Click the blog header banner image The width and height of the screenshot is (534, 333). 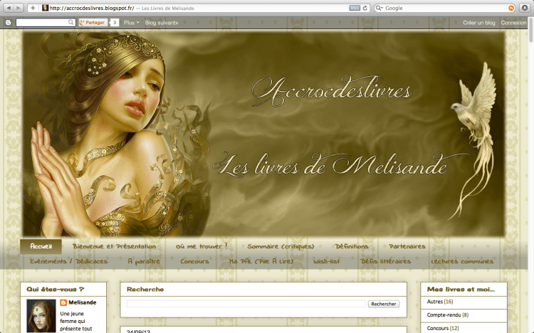tap(264, 134)
